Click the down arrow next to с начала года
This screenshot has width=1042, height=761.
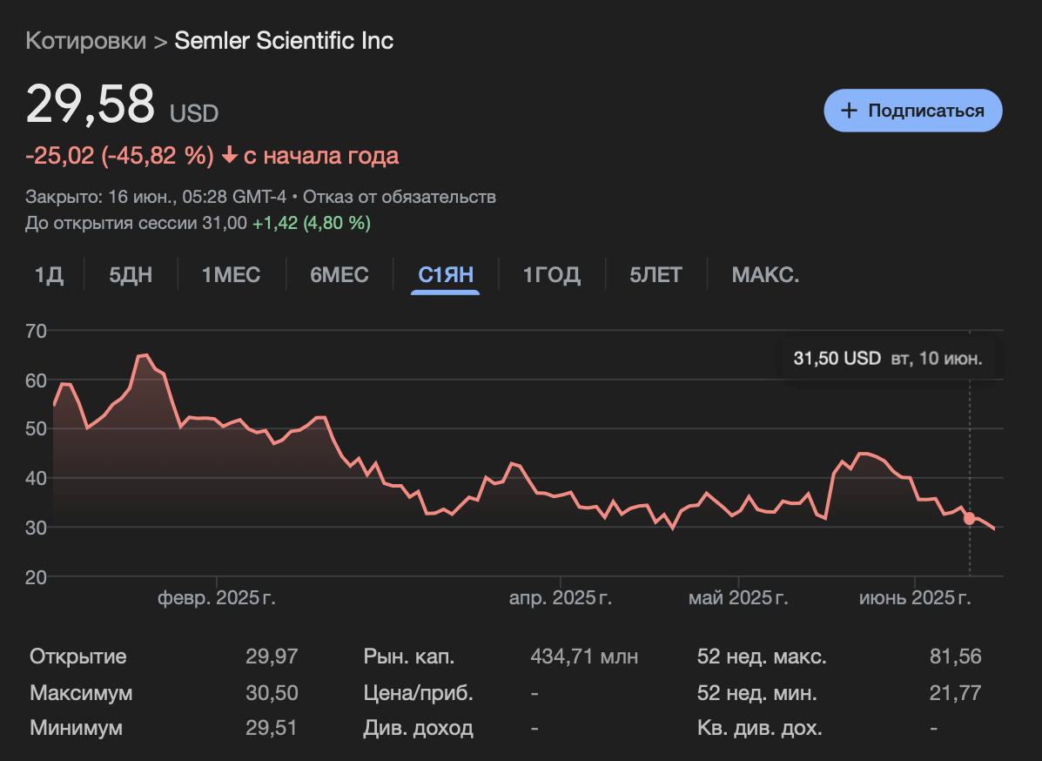pyautogui.click(x=229, y=156)
